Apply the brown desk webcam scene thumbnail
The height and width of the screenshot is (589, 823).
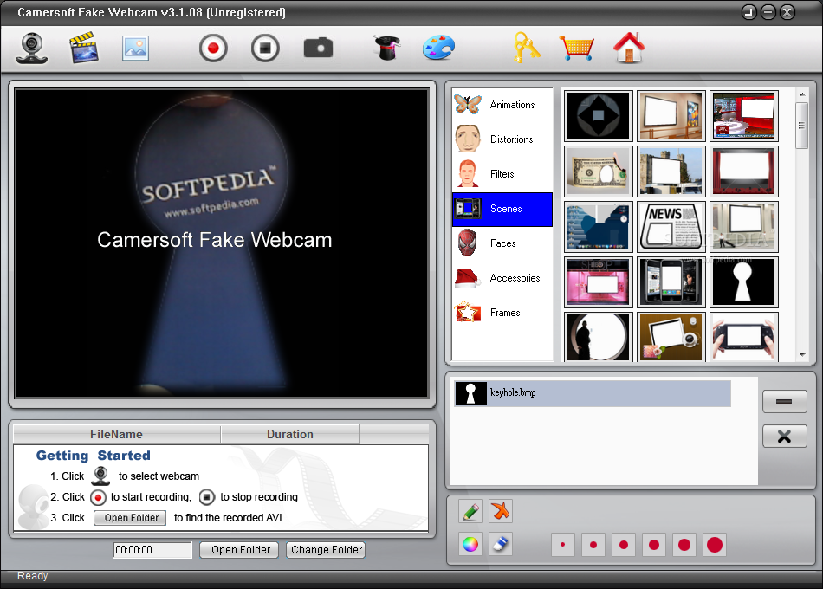671,337
